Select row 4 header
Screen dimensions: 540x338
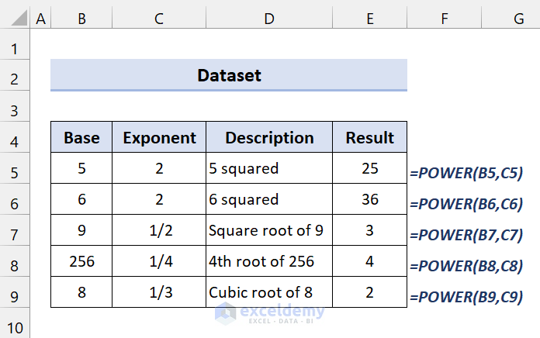click(15, 137)
